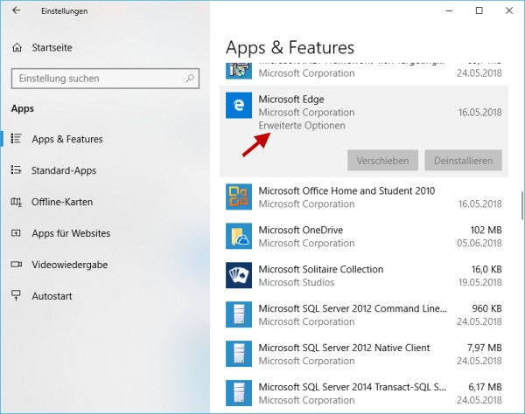This screenshot has height=414, width=525.
Task: Select SQL Server 2014 Transact-SQL entry
Action: [x=364, y=393]
